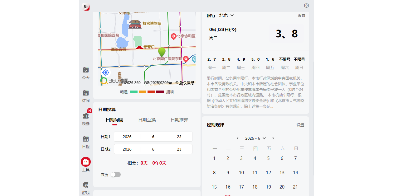Select day 5 in the 经期规律 calendar
Screen dimensions: 393x196
[x=268, y=158]
